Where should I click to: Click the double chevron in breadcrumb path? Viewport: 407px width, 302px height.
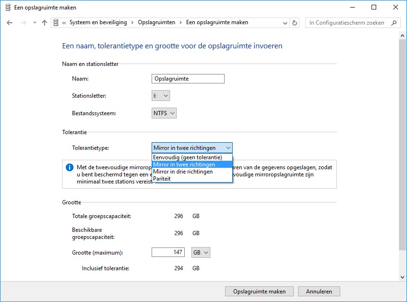[x=64, y=23]
